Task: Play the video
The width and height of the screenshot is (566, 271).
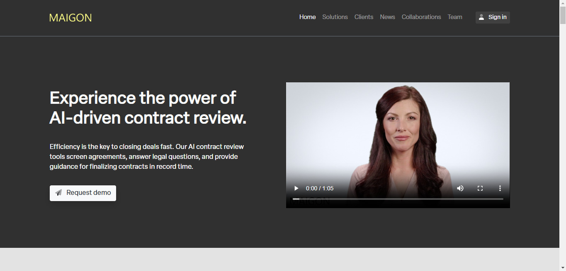Action: coord(296,188)
